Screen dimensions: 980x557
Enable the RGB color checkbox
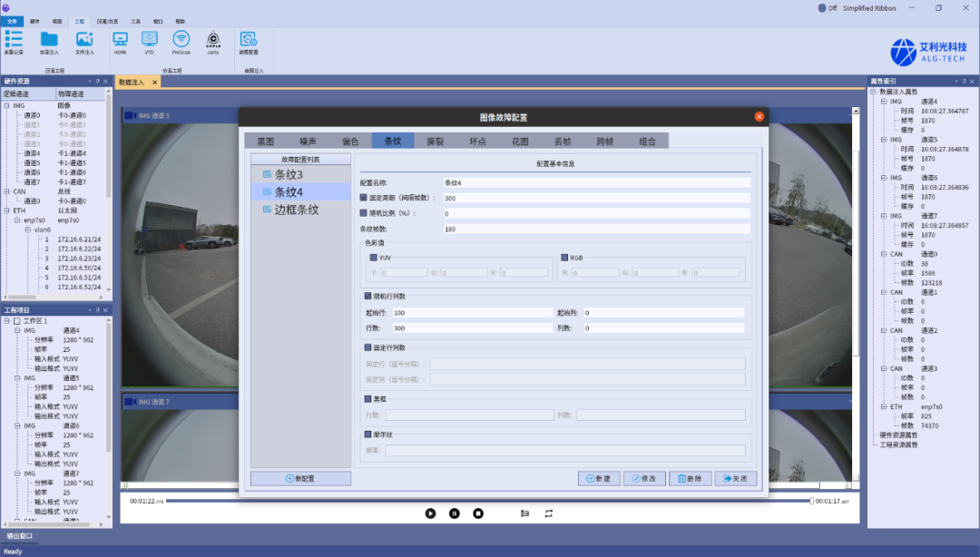click(564, 258)
